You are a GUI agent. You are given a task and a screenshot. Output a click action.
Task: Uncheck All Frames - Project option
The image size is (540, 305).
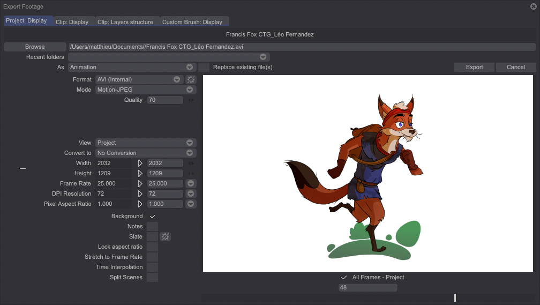click(344, 278)
